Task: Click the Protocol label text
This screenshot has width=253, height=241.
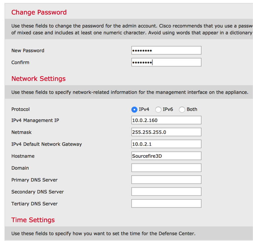Action: pos(20,109)
